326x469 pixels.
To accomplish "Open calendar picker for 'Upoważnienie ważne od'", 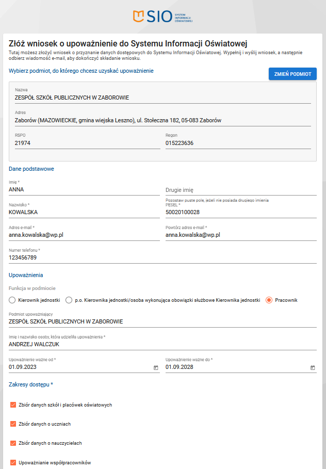I will click(156, 367).
